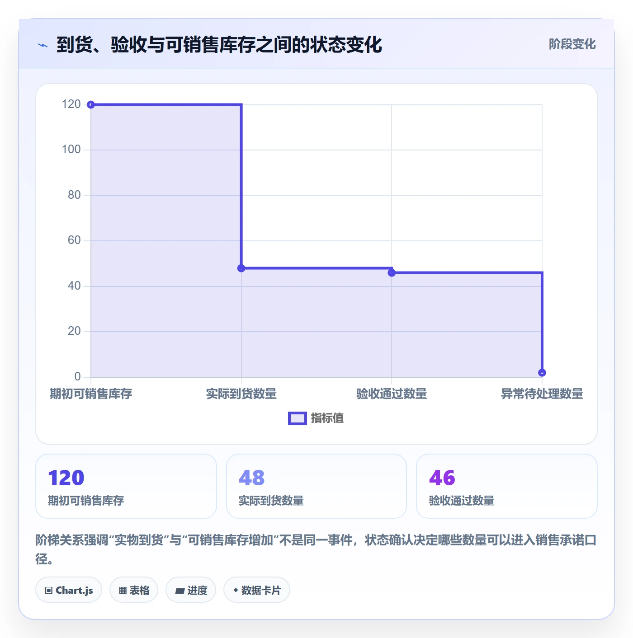Click the x-axis label 实际到货数量
This screenshot has height=638, width=633.
[x=241, y=394]
